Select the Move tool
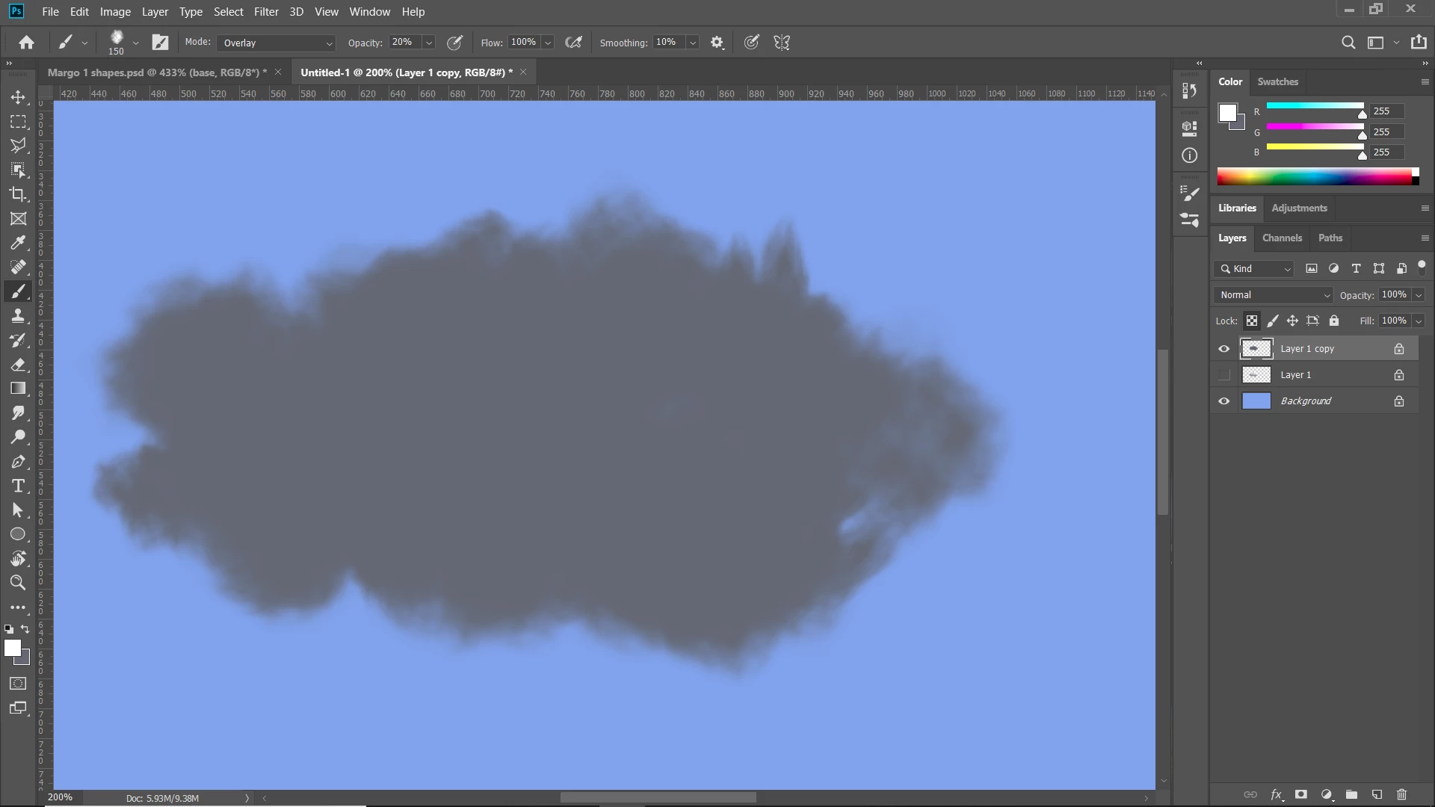 pos(18,97)
